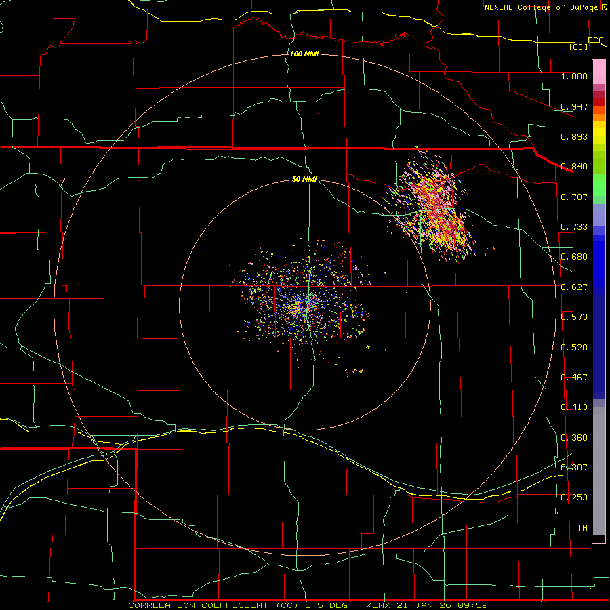Pick the pink swatch at the color bar top
The image size is (610, 610).
598,72
